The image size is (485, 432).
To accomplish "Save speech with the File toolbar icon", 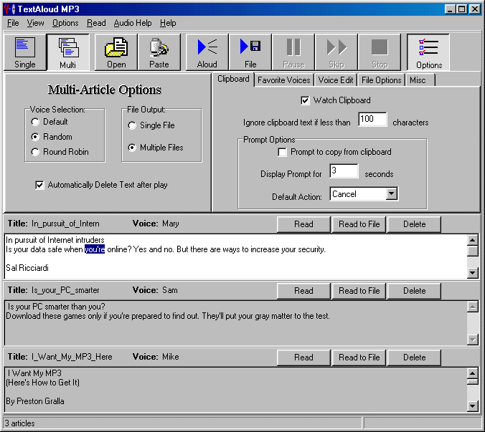I will pos(250,52).
